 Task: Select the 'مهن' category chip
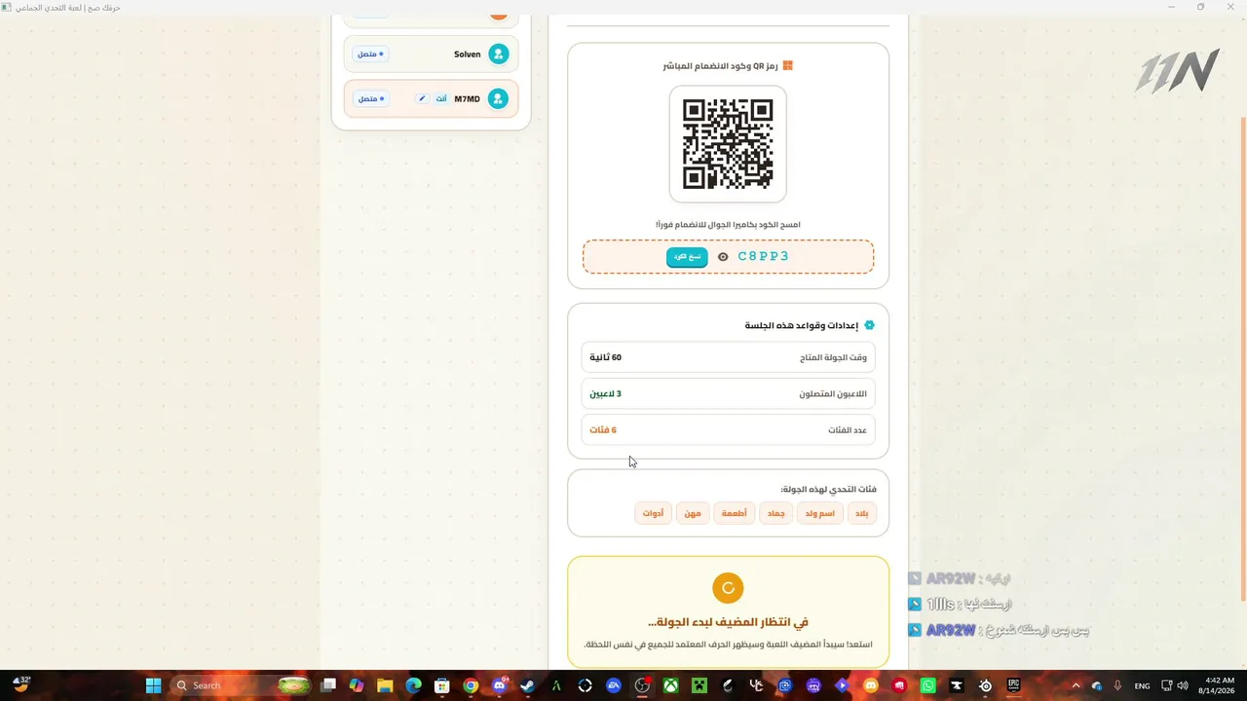point(693,513)
